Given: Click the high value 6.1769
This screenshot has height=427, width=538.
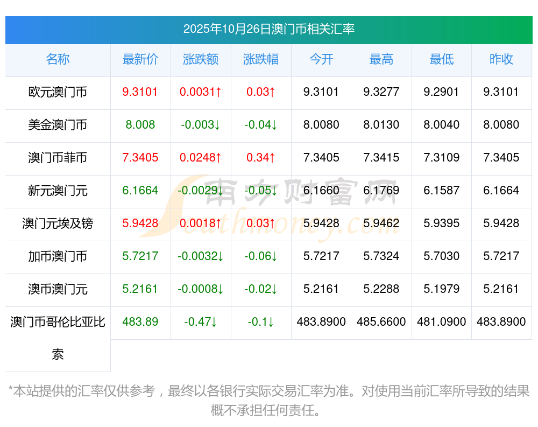Looking at the screenshot, I should coord(381,190).
